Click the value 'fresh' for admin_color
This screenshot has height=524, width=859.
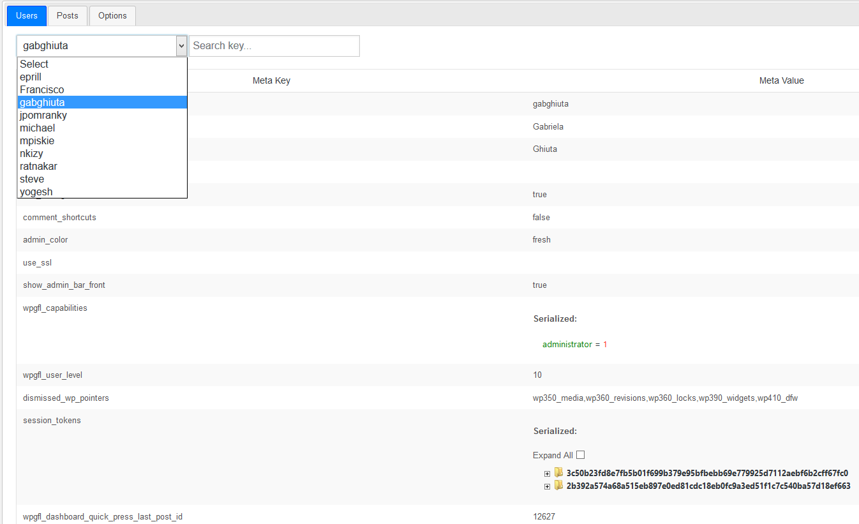[x=542, y=240]
